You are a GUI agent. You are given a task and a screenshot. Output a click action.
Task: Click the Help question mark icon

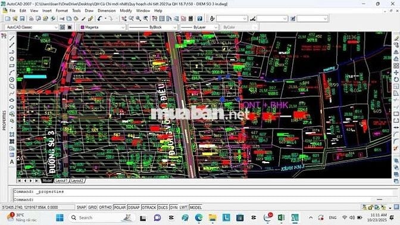point(200,18)
